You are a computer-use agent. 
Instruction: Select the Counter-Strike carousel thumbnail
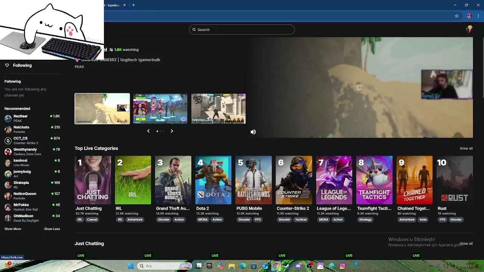219,108
